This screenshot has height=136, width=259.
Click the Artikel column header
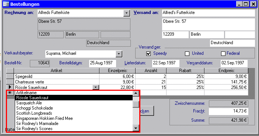click(x=57, y=71)
